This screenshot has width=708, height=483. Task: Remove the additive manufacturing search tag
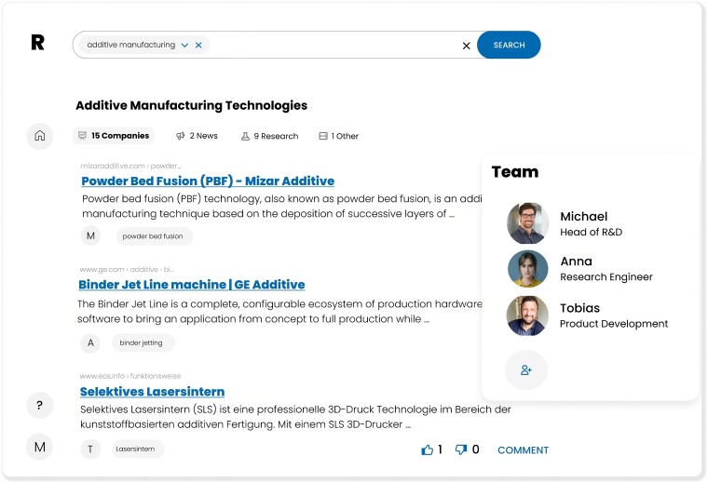198,45
